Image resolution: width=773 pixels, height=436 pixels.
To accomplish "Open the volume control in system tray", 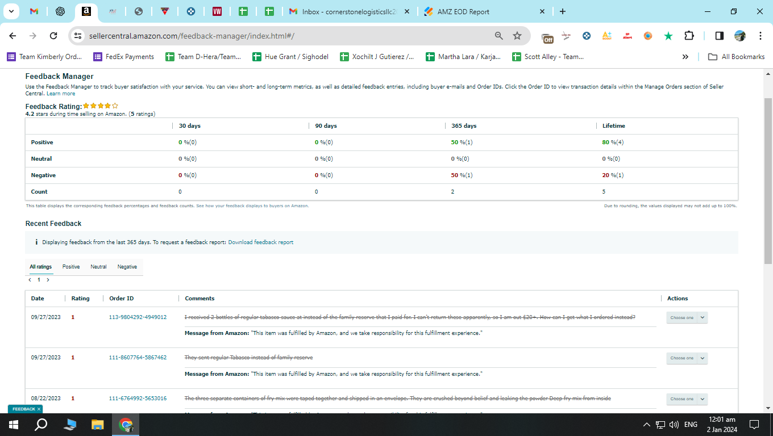I will (674, 425).
